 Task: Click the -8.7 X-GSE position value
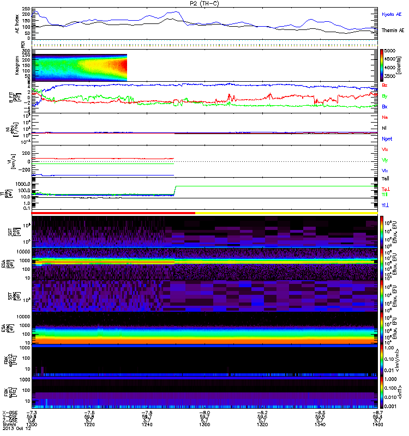[x=377, y=413]
